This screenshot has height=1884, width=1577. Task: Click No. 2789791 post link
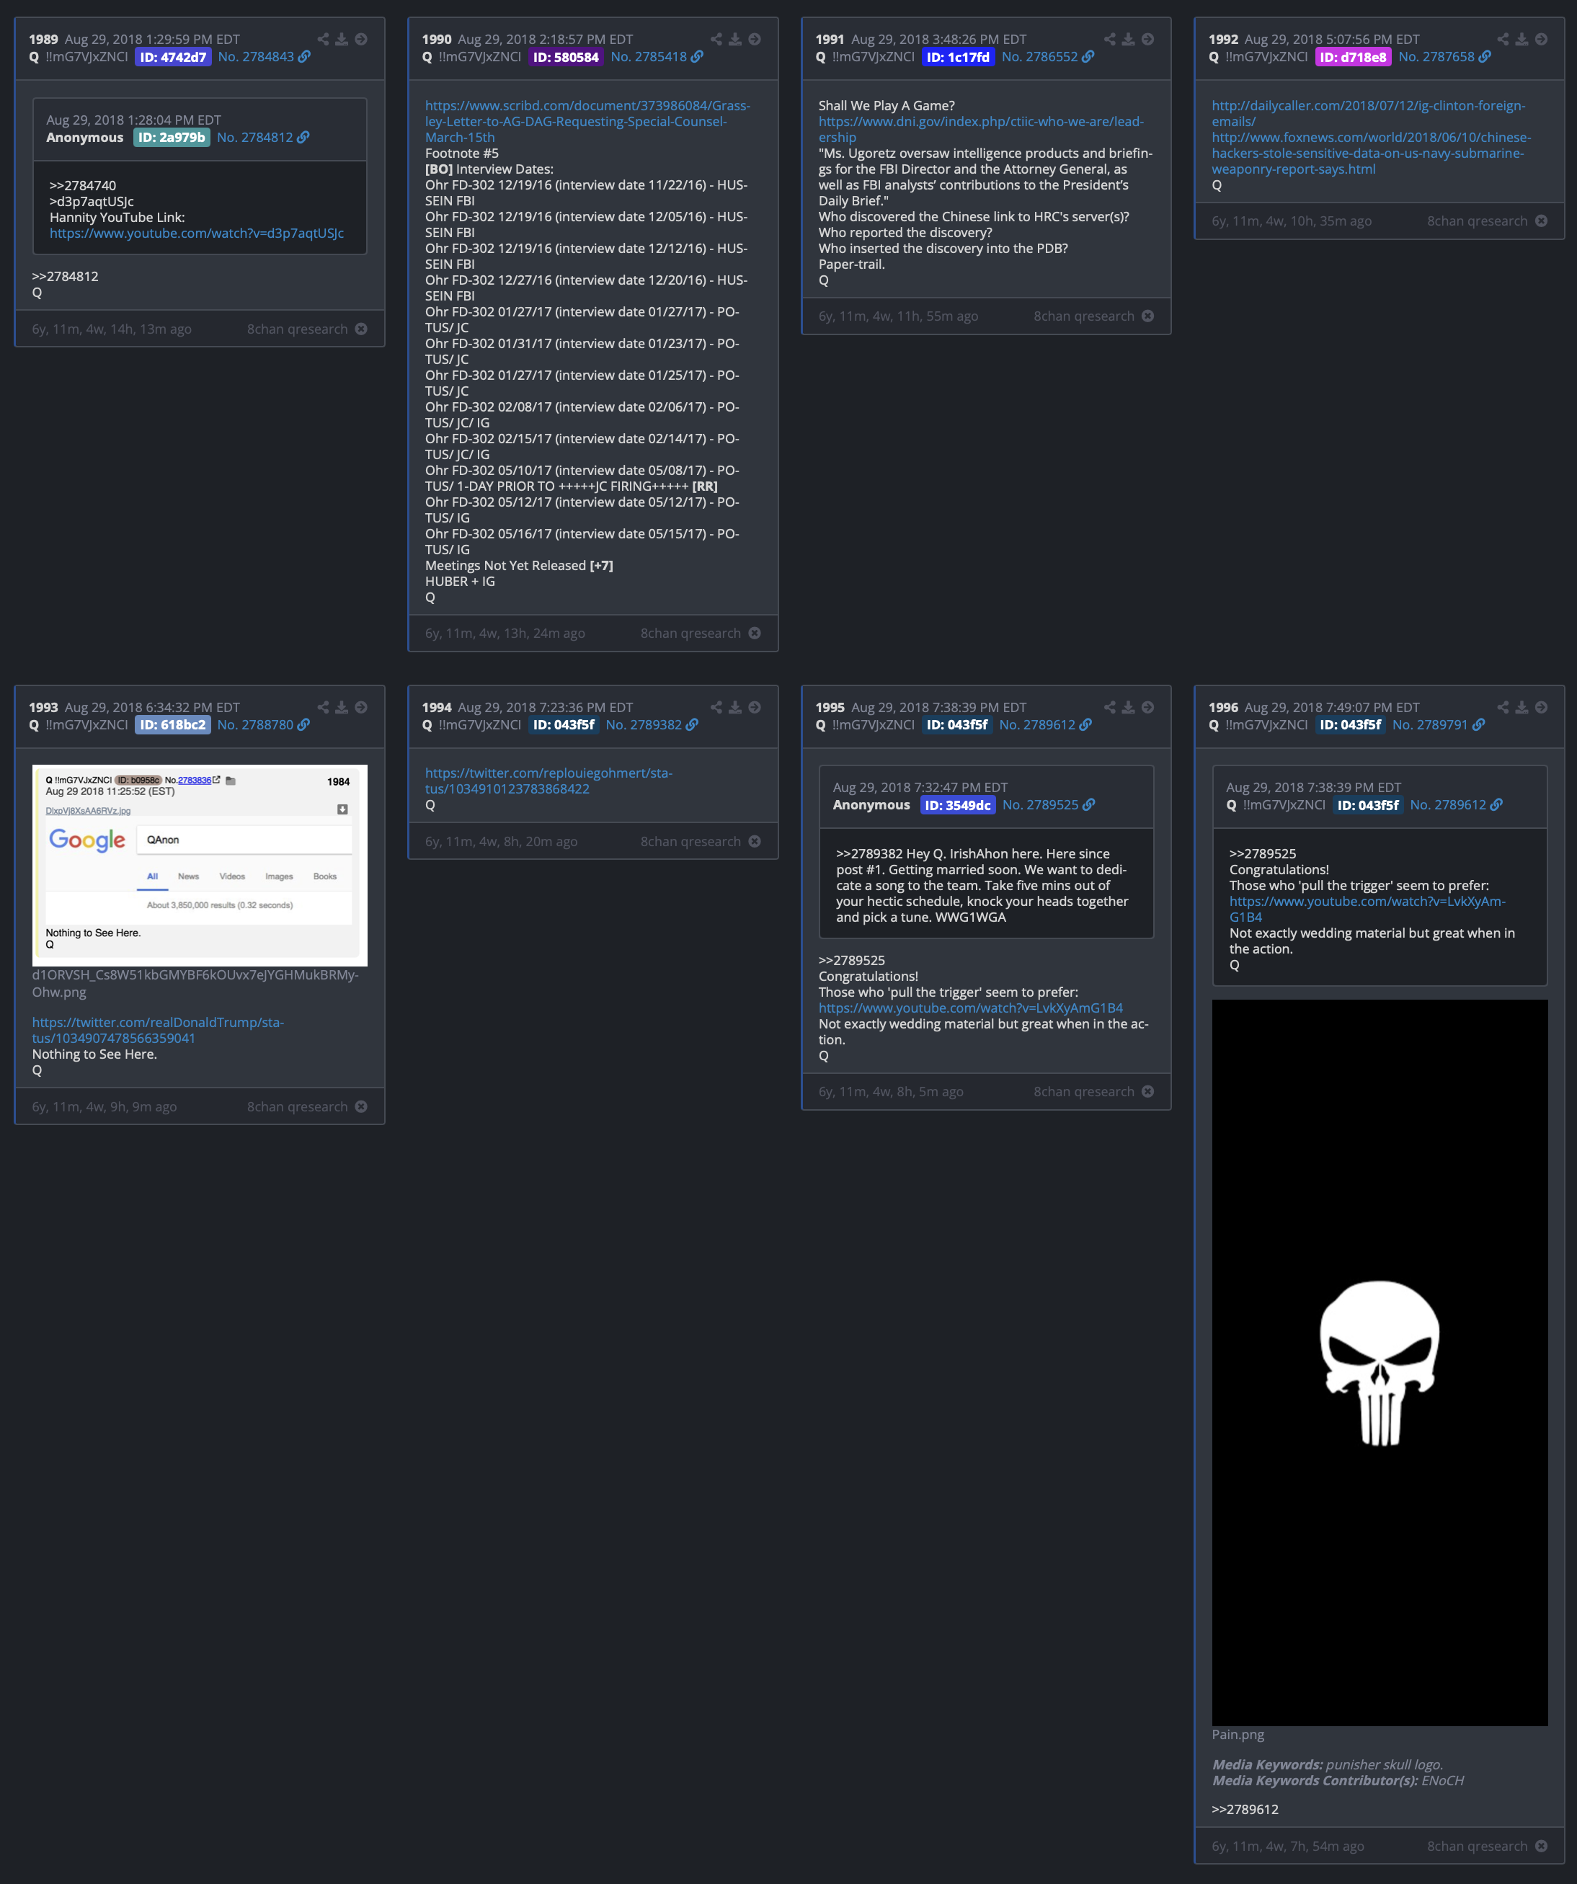coord(1430,725)
